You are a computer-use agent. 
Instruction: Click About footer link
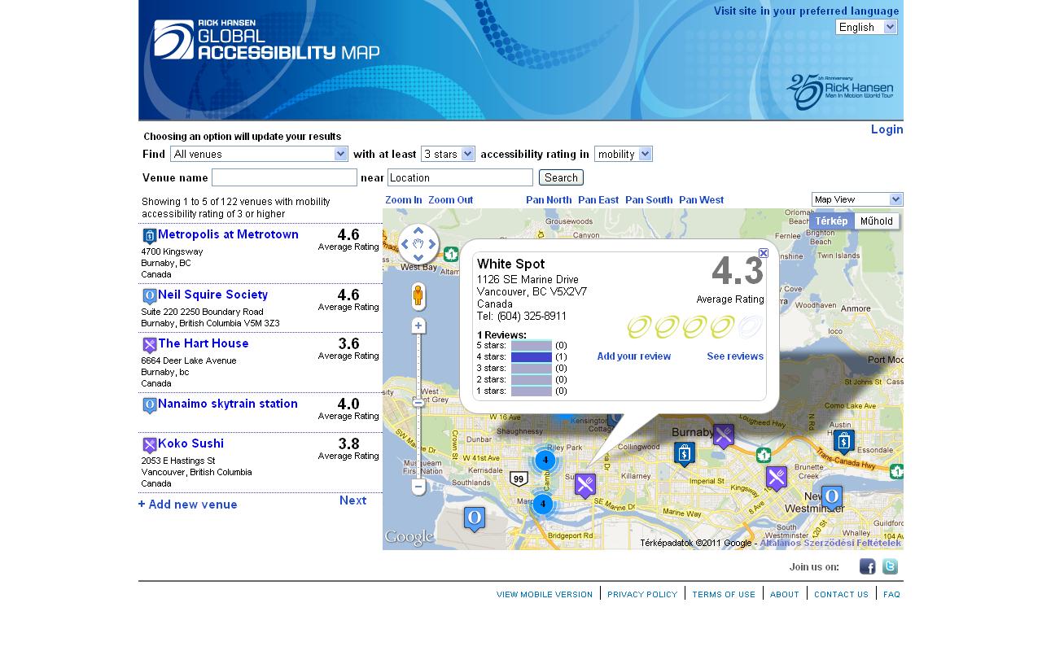(x=785, y=594)
